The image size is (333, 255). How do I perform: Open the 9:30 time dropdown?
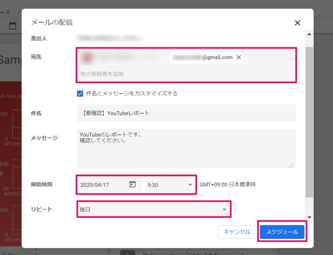(x=170, y=185)
